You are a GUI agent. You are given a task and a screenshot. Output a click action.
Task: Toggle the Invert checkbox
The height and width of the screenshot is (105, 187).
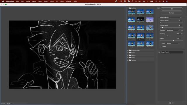click(161, 47)
